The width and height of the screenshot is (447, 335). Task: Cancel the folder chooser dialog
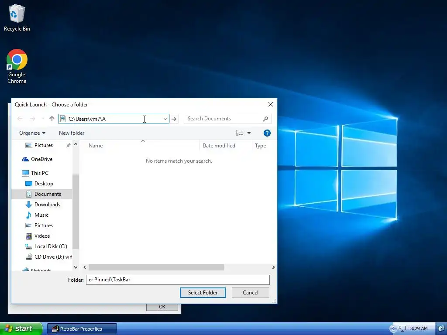pyautogui.click(x=250, y=293)
